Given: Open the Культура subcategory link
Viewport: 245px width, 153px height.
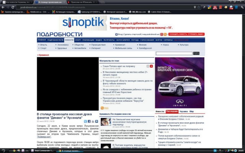Looking at the screenshot, I should tap(184, 45).
